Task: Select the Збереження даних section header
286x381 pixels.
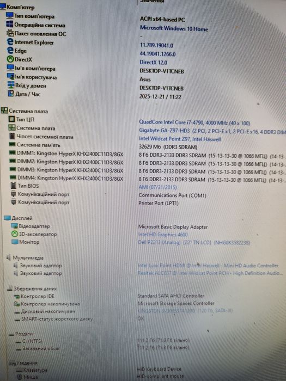Action: coord(35,288)
